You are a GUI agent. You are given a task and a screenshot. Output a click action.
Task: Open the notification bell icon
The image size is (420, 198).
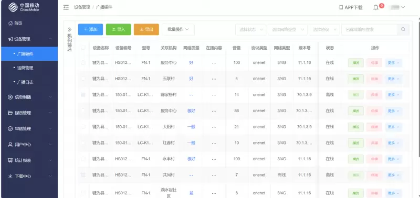[376, 7]
